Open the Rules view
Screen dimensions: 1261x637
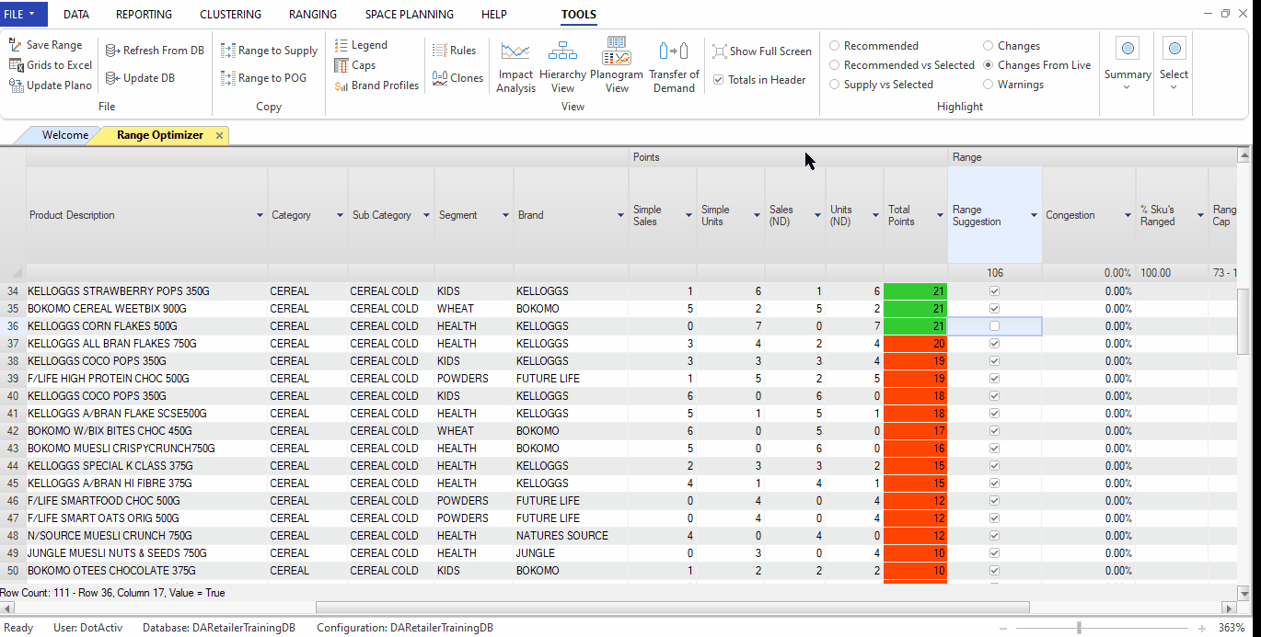click(x=455, y=51)
